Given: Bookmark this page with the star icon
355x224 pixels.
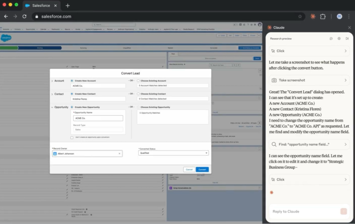Looking at the screenshot, I should coord(300,16).
